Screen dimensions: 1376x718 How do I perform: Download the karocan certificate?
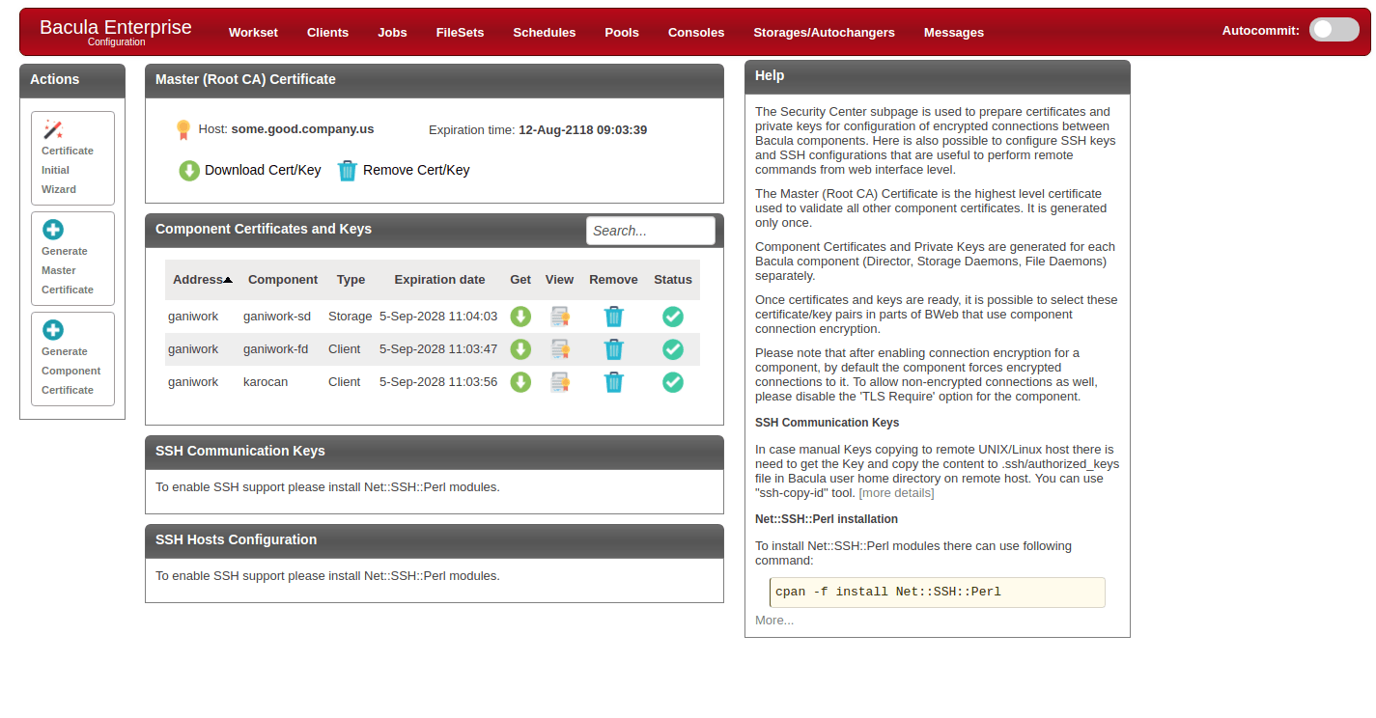pos(520,382)
